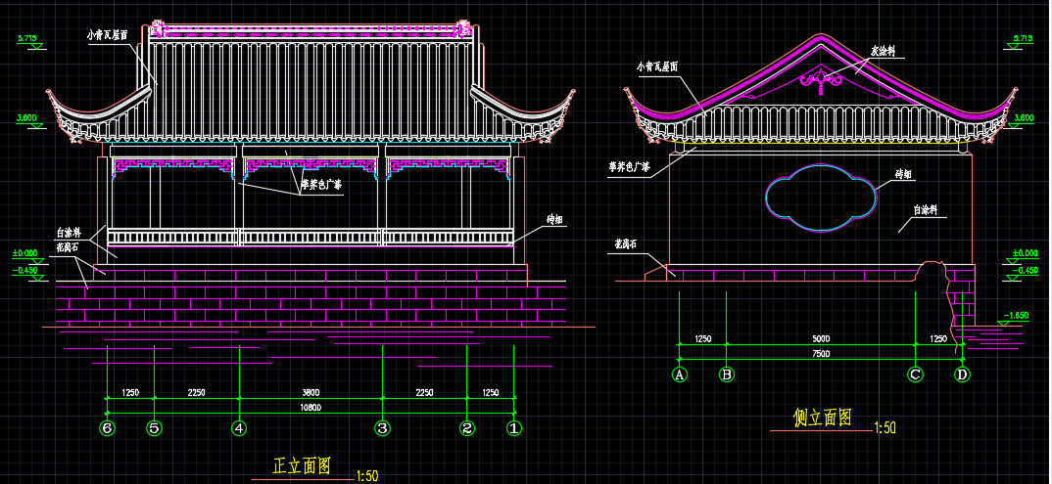Select the -0.450 elevation mark on the left

click(x=24, y=271)
